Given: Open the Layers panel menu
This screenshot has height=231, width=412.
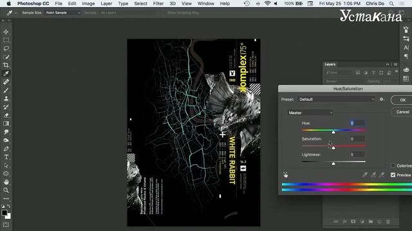Looking at the screenshot, I should click(x=395, y=64).
